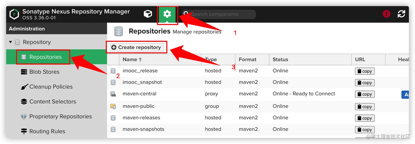The width and height of the screenshot is (415, 144).
Task: Open Proprietary Repositories in the sidebar
Action: tap(57, 116)
